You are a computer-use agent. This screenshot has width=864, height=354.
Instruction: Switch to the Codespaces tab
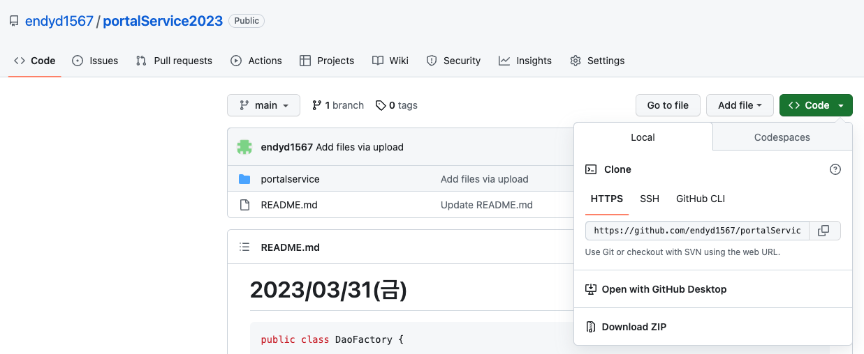coord(782,137)
